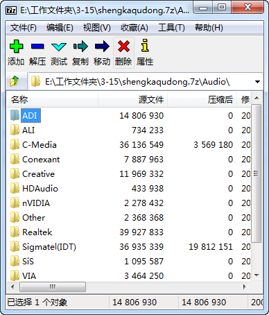Click the Copy (复制) arrow icon
Viewport: 269px width, 315px height.
click(80, 46)
